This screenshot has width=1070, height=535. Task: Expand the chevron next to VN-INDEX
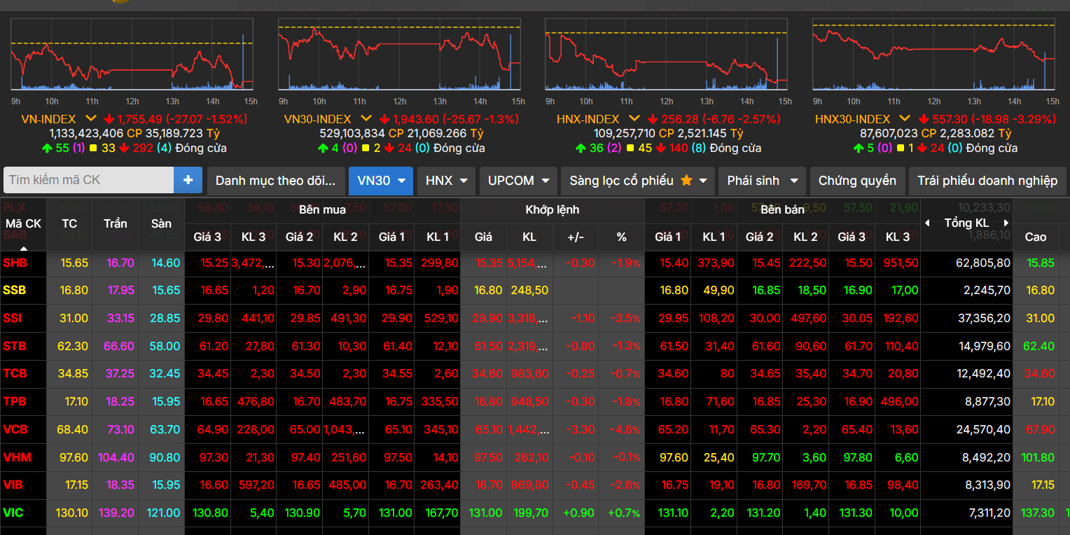pos(90,119)
